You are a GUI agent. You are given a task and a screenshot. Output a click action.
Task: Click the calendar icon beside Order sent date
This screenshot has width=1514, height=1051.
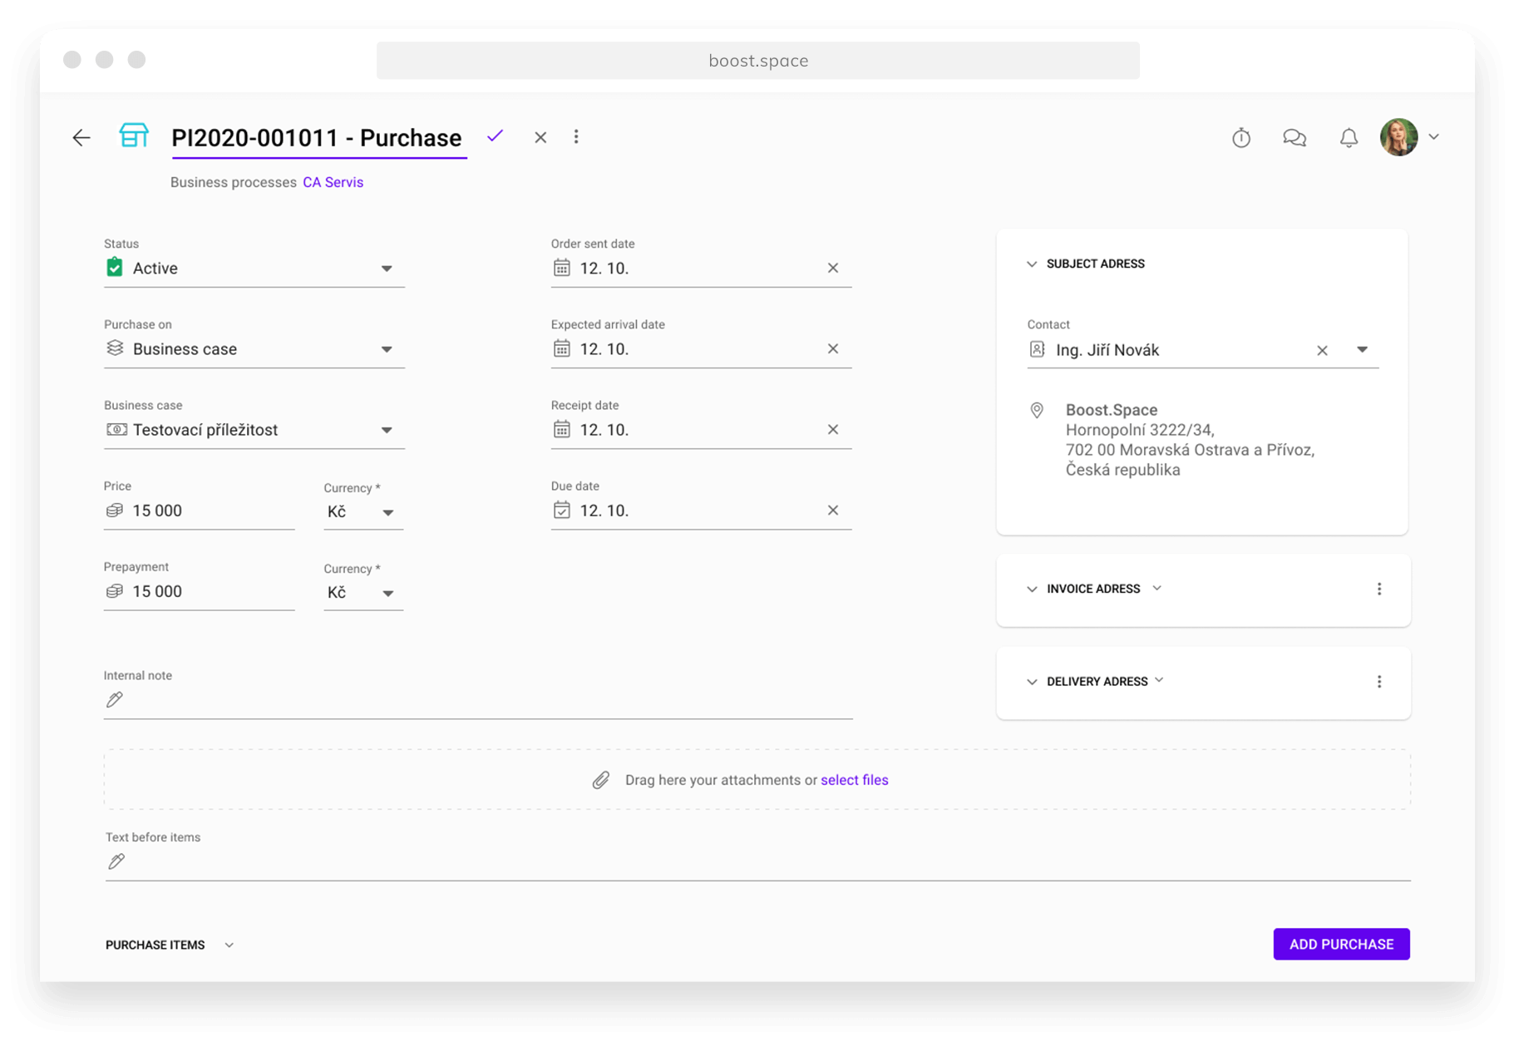(562, 268)
